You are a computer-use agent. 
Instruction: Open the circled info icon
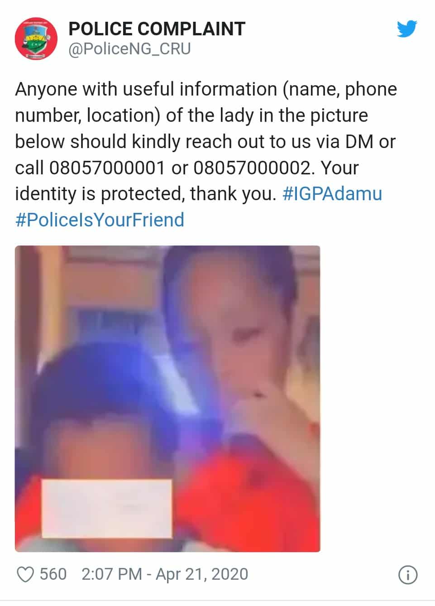click(407, 575)
